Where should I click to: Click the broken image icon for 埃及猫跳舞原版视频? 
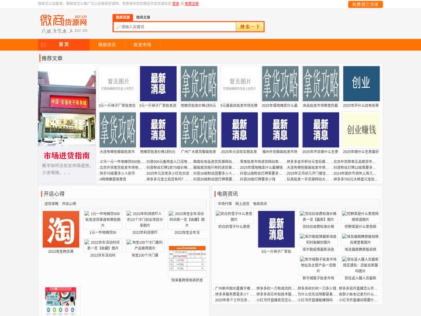[x=344, y=236]
